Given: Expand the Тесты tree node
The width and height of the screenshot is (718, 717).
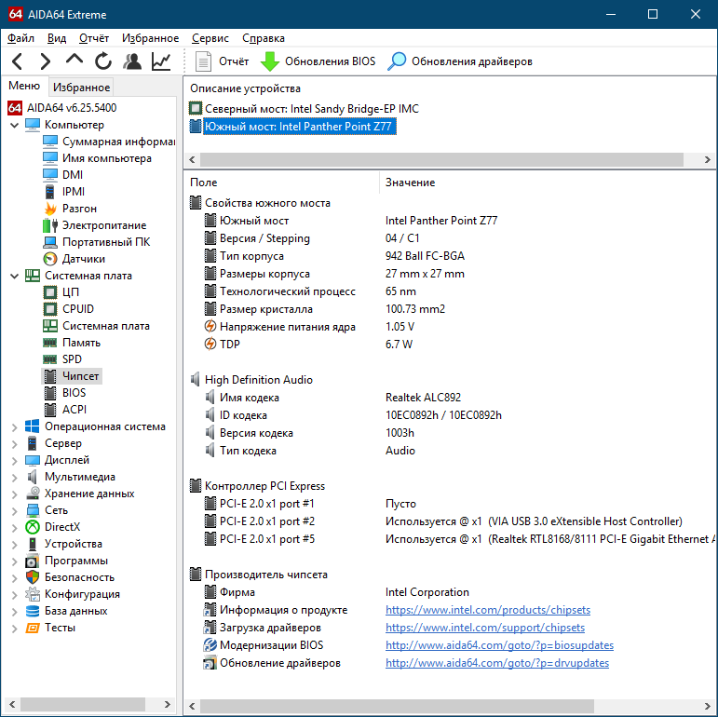Looking at the screenshot, I should pyautogui.click(x=15, y=628).
